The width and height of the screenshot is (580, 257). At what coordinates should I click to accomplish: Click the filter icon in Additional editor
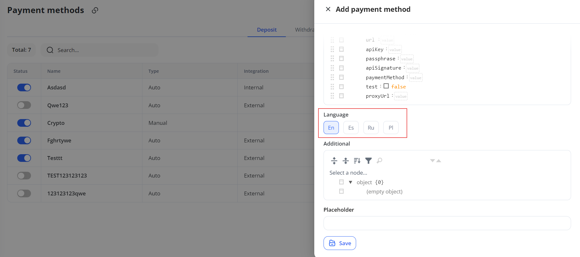point(369,161)
